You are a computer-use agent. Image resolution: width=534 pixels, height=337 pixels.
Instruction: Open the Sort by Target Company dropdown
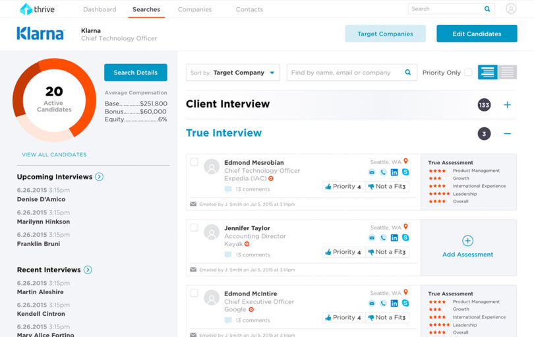tap(233, 73)
